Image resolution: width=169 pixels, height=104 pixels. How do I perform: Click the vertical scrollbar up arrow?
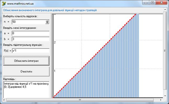tap(165, 10)
